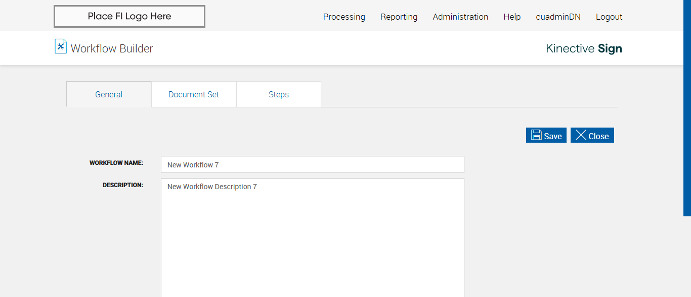Image resolution: width=691 pixels, height=297 pixels.
Task: Open the Processing menu
Action: click(344, 17)
